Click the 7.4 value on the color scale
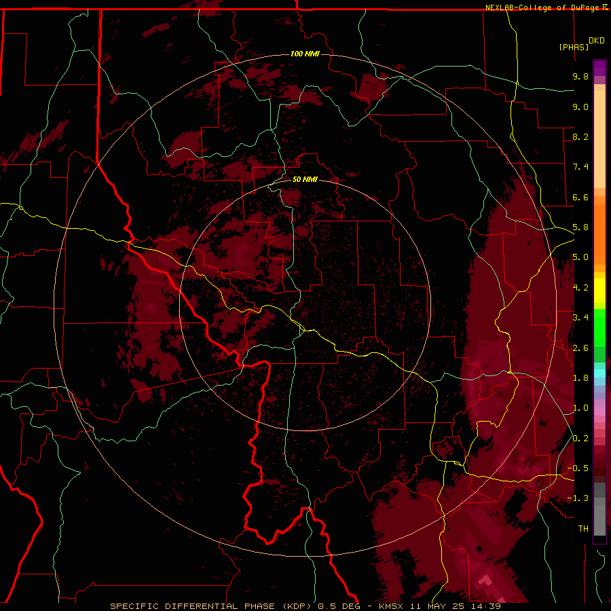This screenshot has width=611, height=611. [x=580, y=167]
